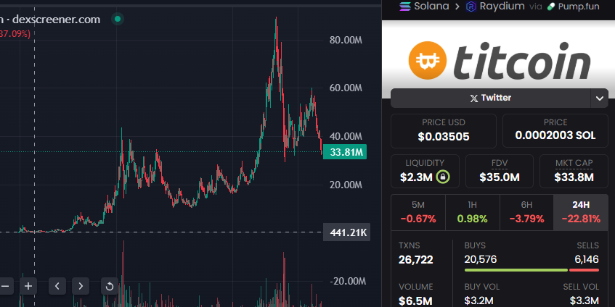
Task: Click the -20.00M axis label
Action: click(x=348, y=281)
